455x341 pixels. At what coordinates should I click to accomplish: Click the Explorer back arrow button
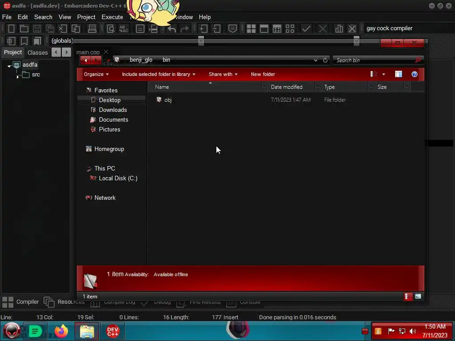86,60
